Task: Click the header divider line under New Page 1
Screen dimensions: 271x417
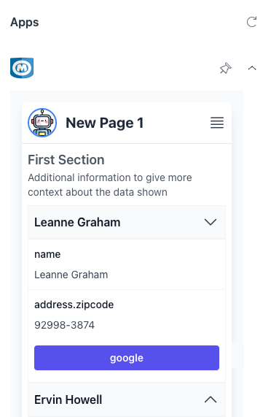Action: [x=127, y=144]
